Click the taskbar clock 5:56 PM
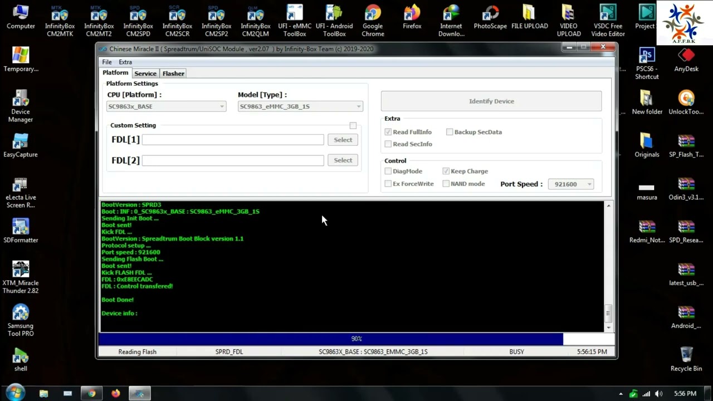Image resolution: width=713 pixels, height=401 pixels. (685, 394)
